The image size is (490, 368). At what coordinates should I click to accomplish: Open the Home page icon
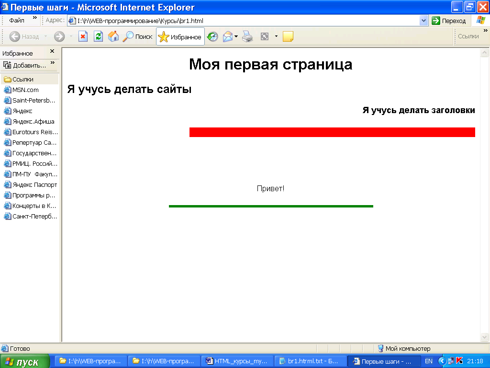pyautogui.click(x=113, y=36)
